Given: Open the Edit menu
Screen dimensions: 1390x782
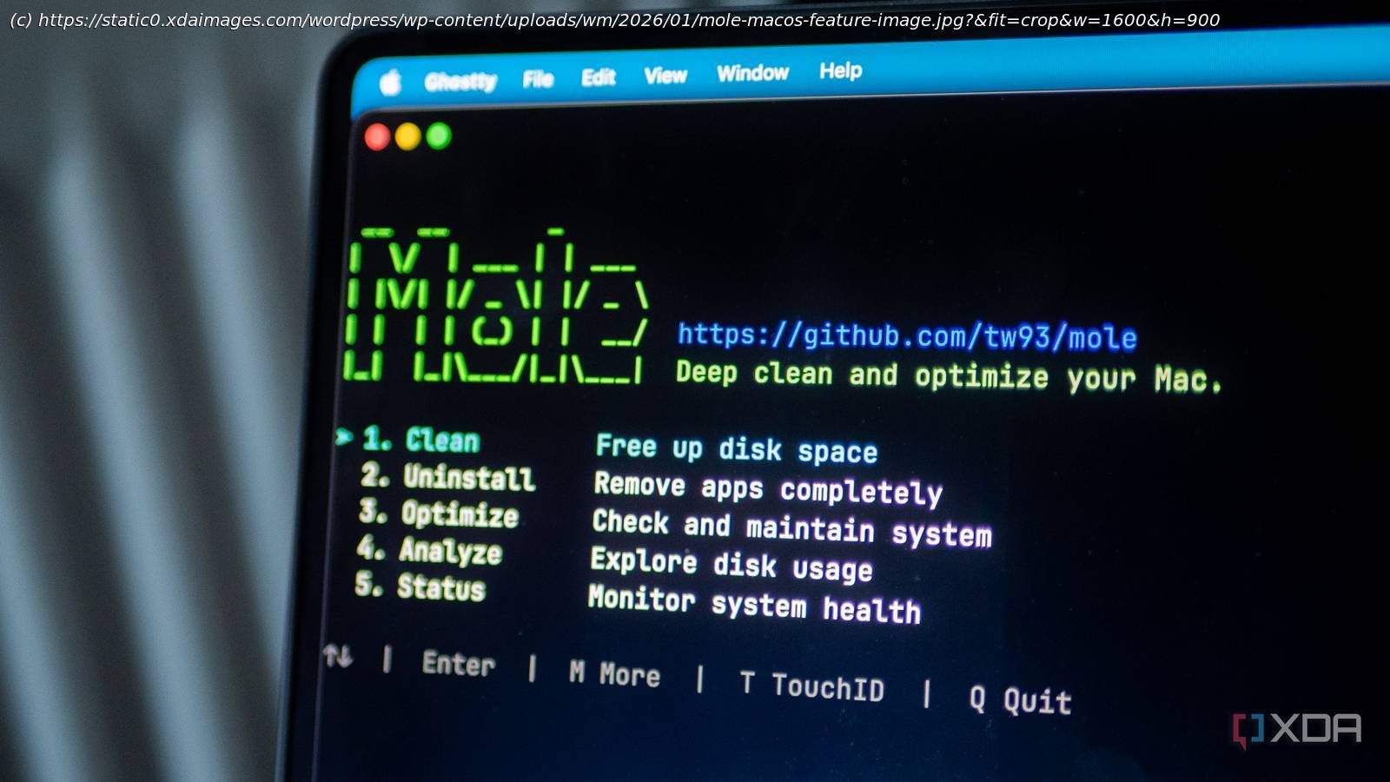Looking at the screenshot, I should [x=598, y=77].
